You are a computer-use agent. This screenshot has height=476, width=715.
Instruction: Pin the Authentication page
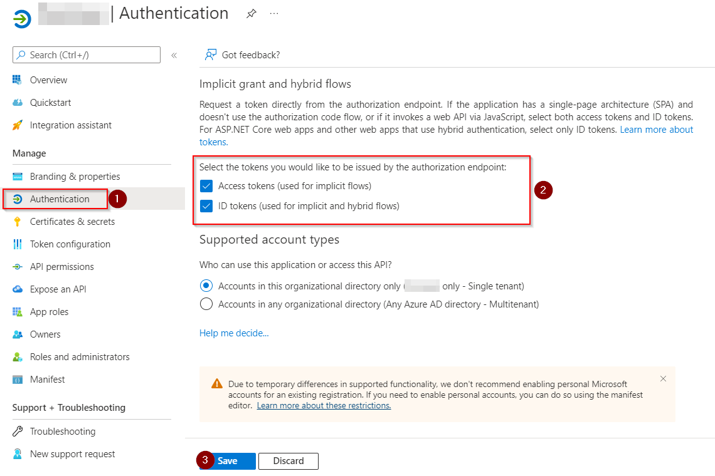[x=251, y=14]
